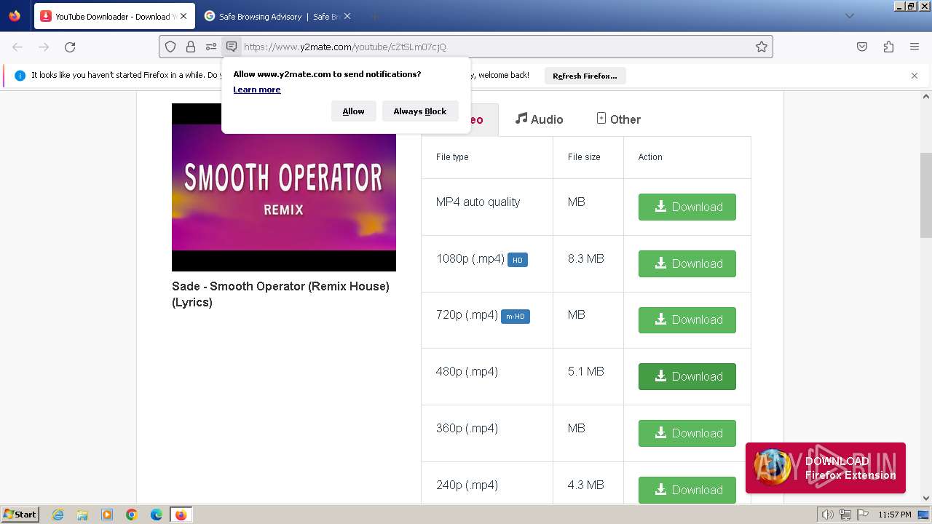Image resolution: width=932 pixels, height=524 pixels.
Task: Click the notification permission chat icon
Action: coord(232,47)
